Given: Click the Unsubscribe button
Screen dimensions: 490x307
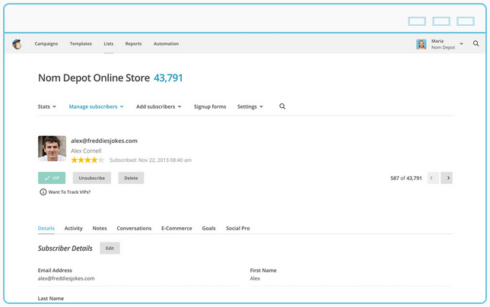Looking at the screenshot, I should [x=92, y=178].
